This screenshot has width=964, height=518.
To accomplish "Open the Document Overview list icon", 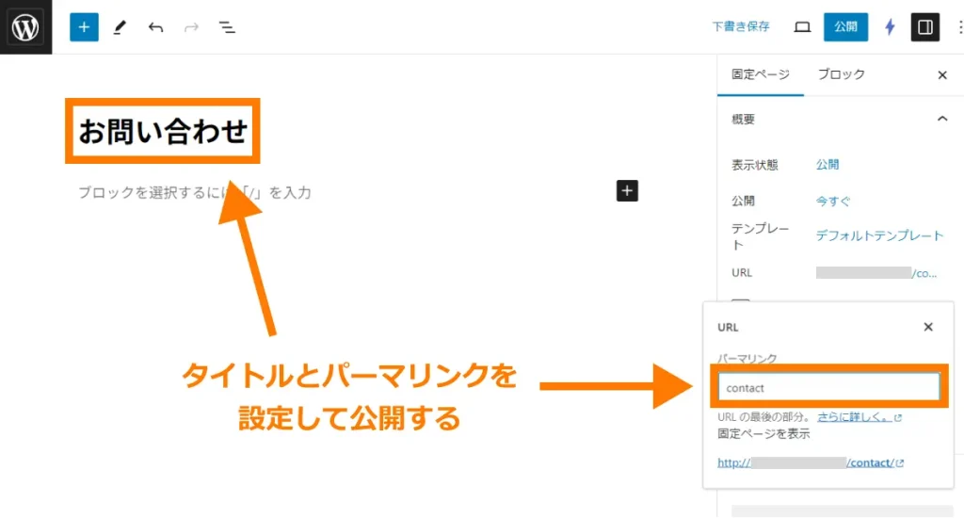I will click(227, 27).
